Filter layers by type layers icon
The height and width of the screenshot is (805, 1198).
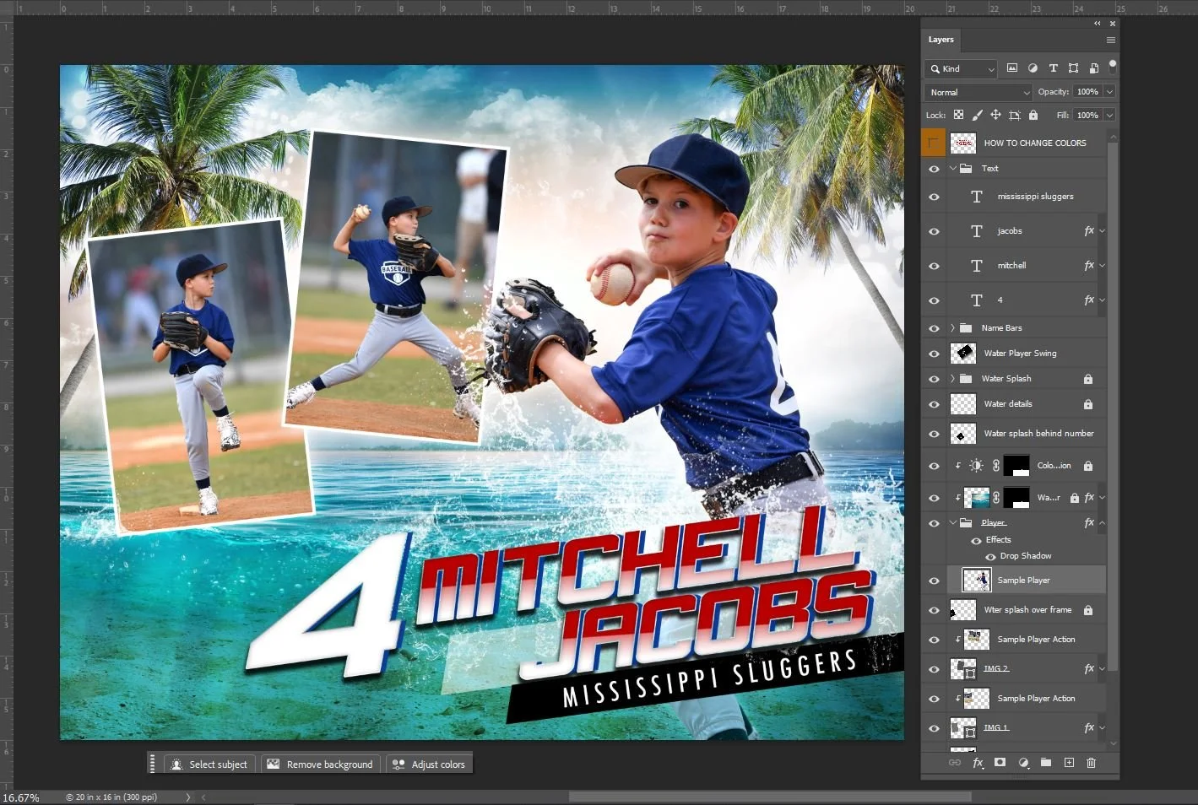pyautogui.click(x=1053, y=68)
